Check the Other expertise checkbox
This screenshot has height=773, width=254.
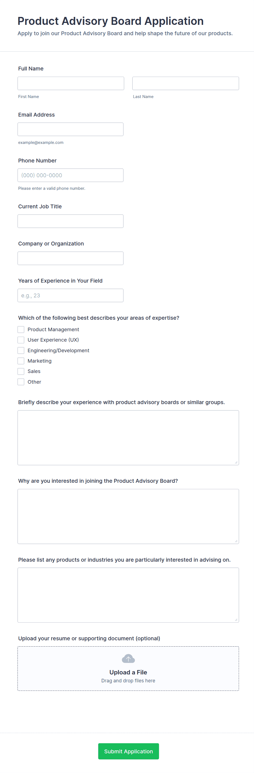click(x=21, y=382)
